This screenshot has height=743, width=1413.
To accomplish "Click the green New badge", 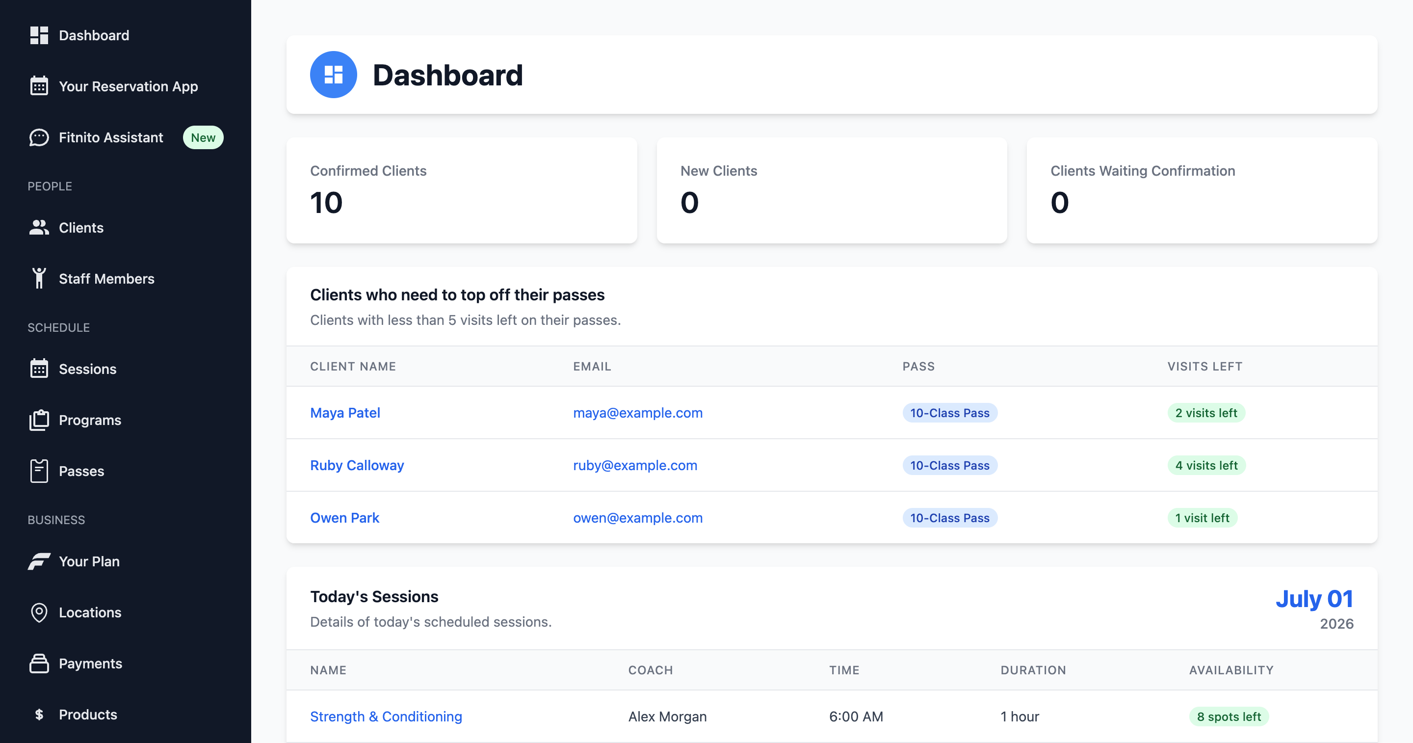I will 203,137.
